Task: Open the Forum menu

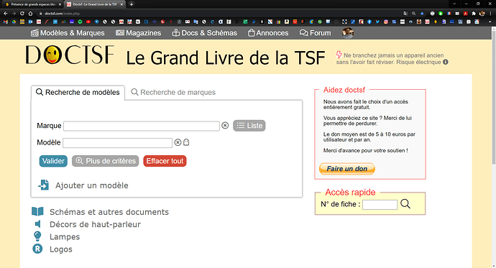Action: point(315,33)
